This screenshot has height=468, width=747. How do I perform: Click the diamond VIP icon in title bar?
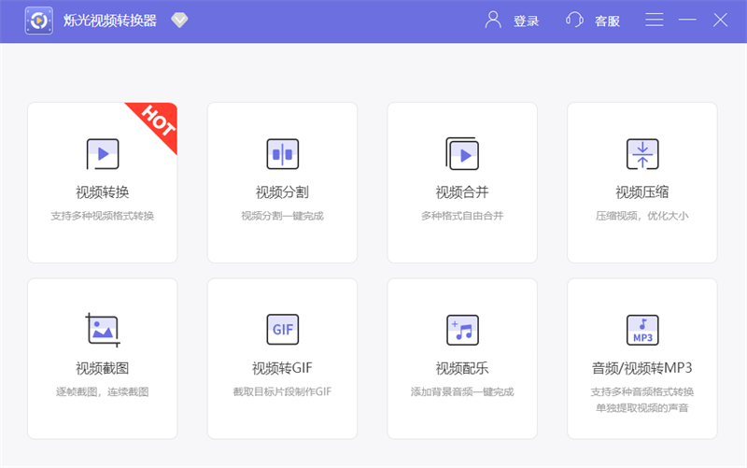click(179, 21)
